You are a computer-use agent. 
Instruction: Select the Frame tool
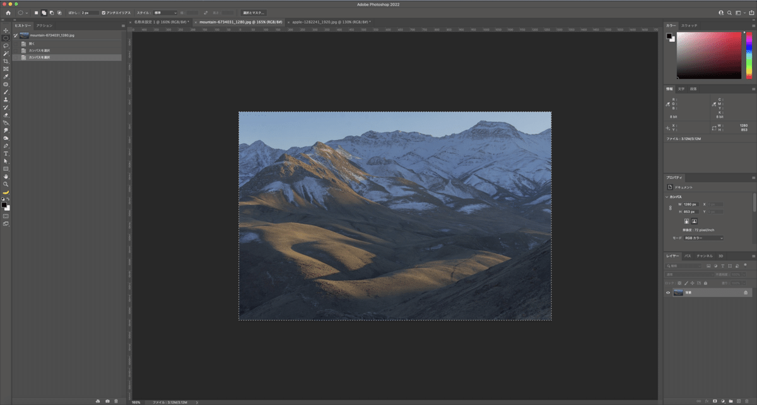click(6, 69)
